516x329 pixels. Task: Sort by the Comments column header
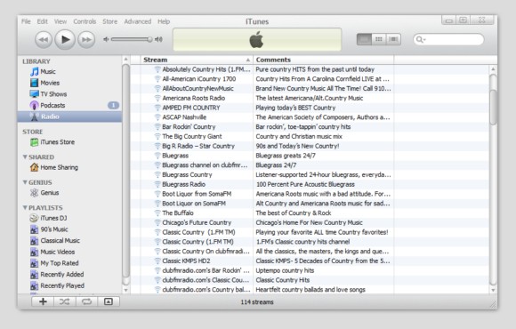tap(323, 60)
